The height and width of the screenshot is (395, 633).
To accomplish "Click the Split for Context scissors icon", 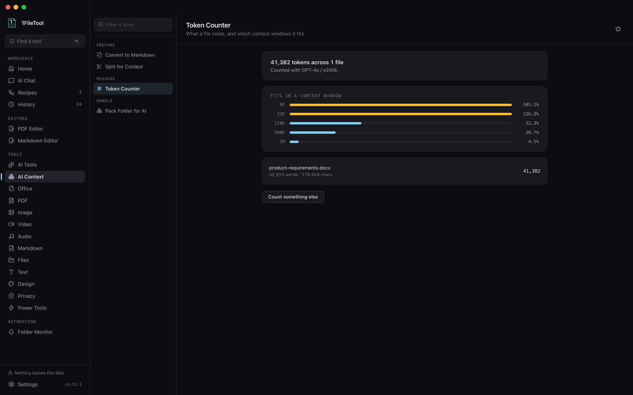I will pyautogui.click(x=99, y=67).
